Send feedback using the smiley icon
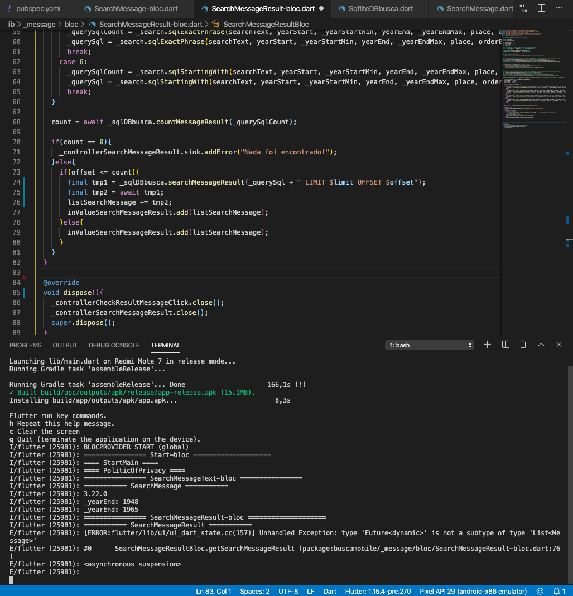This screenshot has width=573, height=596. pos(539,592)
